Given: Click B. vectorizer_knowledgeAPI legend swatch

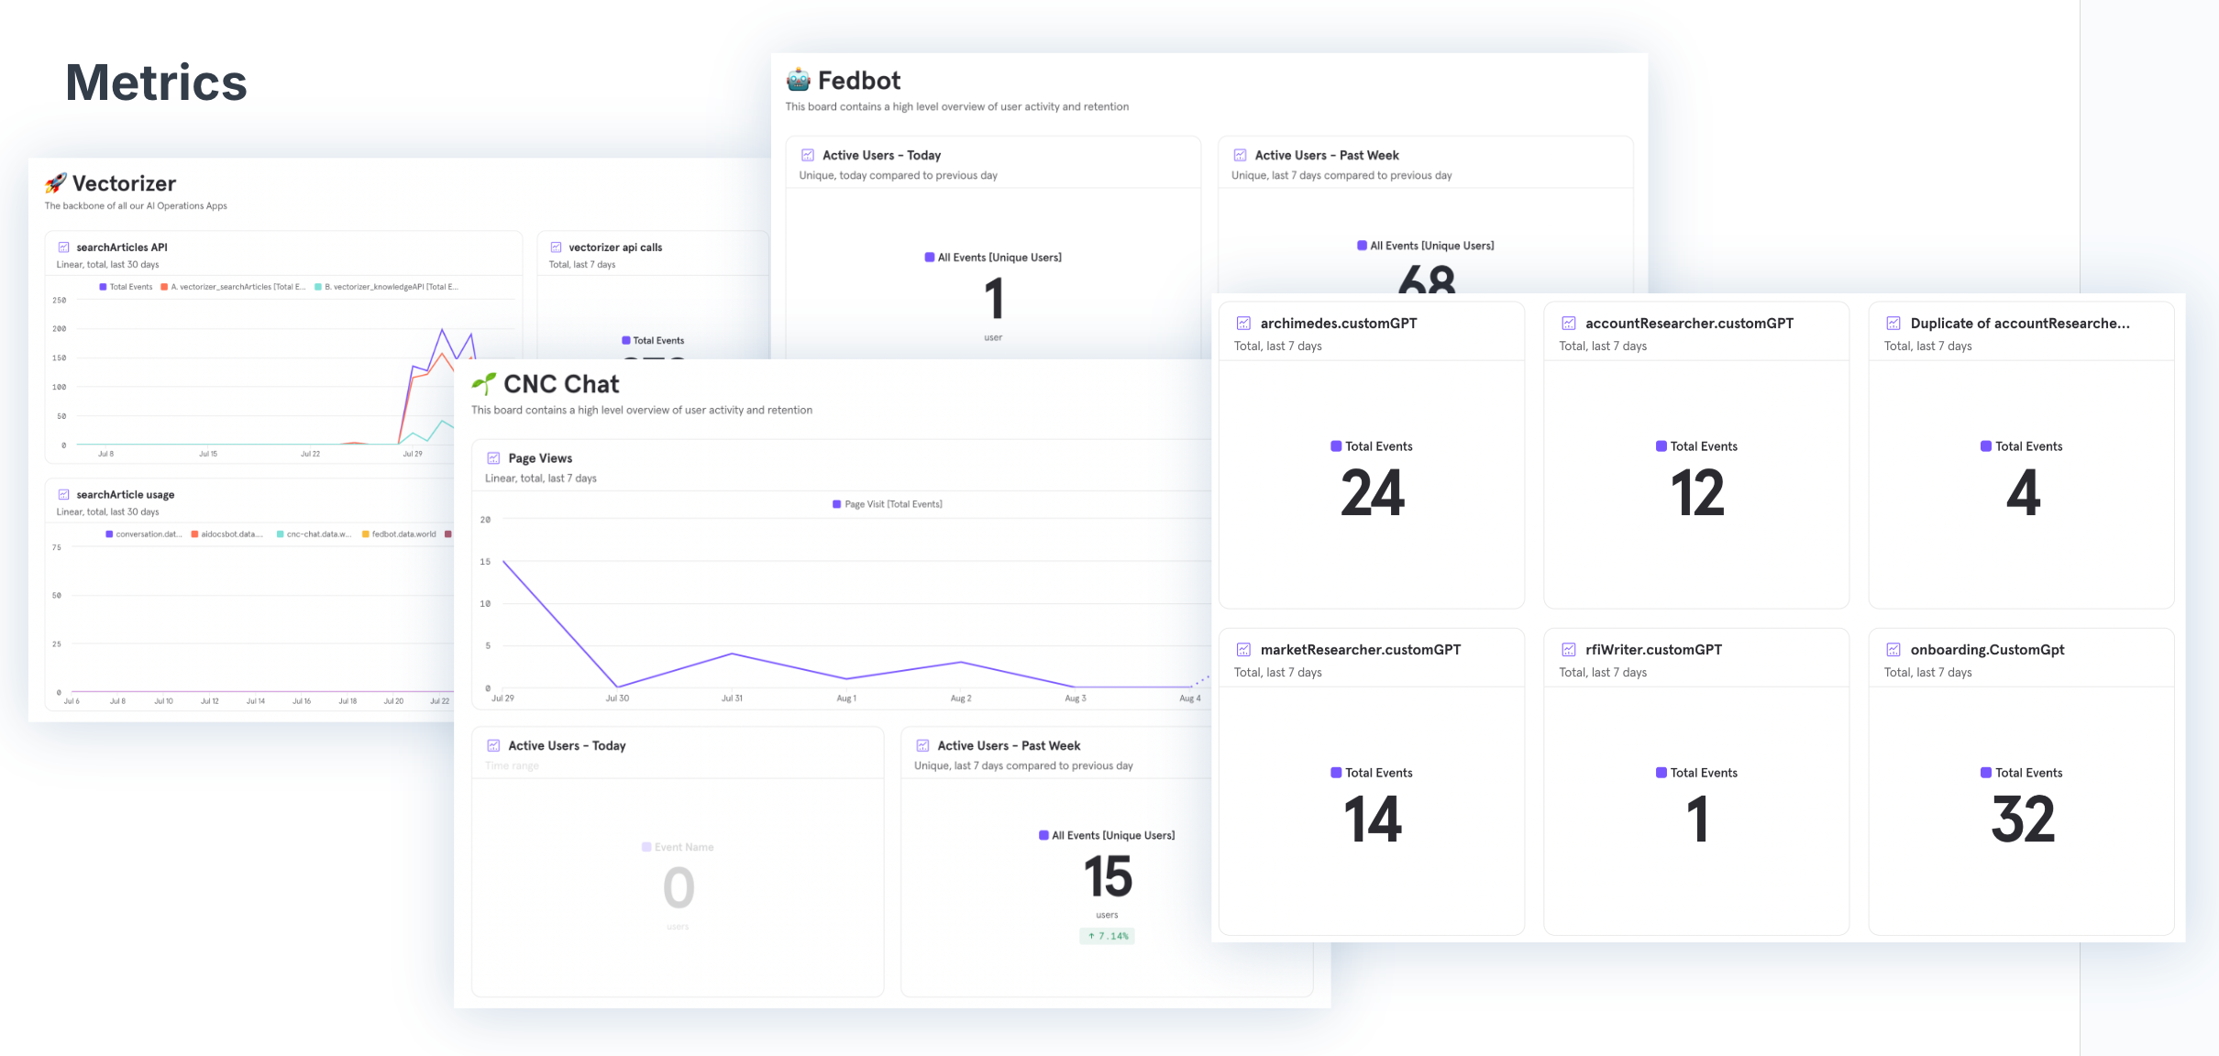Looking at the screenshot, I should pyautogui.click(x=318, y=287).
